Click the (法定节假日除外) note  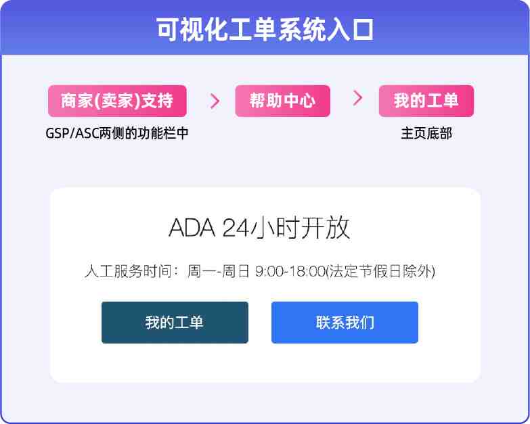pyautogui.click(x=380, y=271)
